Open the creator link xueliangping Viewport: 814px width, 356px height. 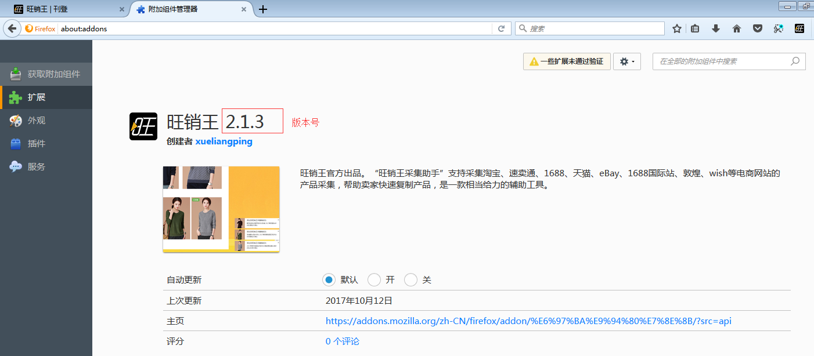point(224,141)
